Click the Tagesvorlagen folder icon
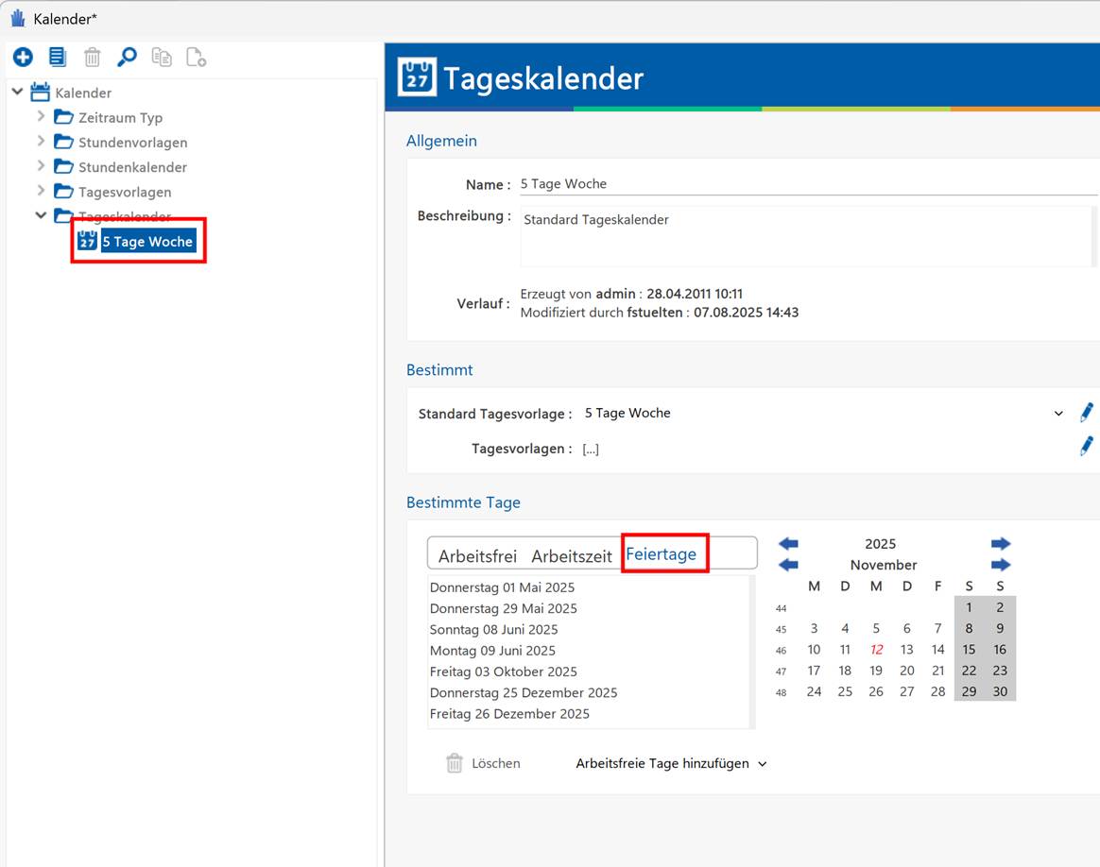 coord(64,191)
